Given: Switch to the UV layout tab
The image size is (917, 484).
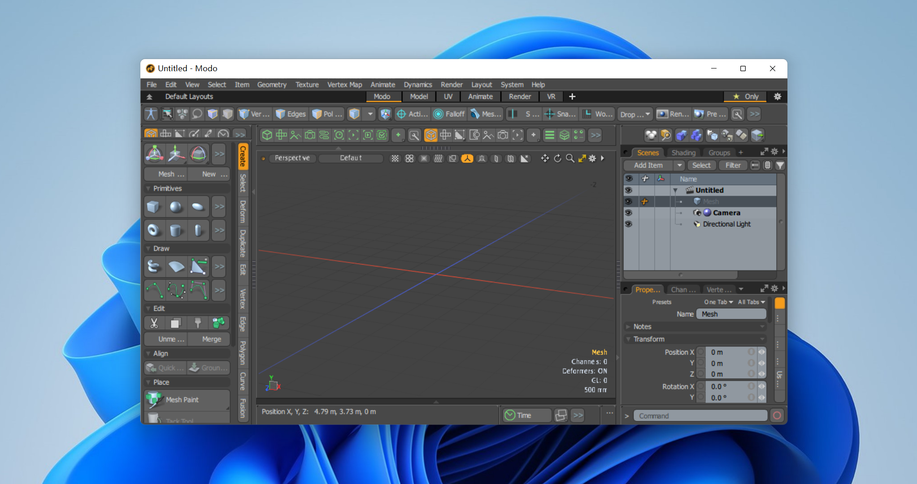Looking at the screenshot, I should 448,96.
